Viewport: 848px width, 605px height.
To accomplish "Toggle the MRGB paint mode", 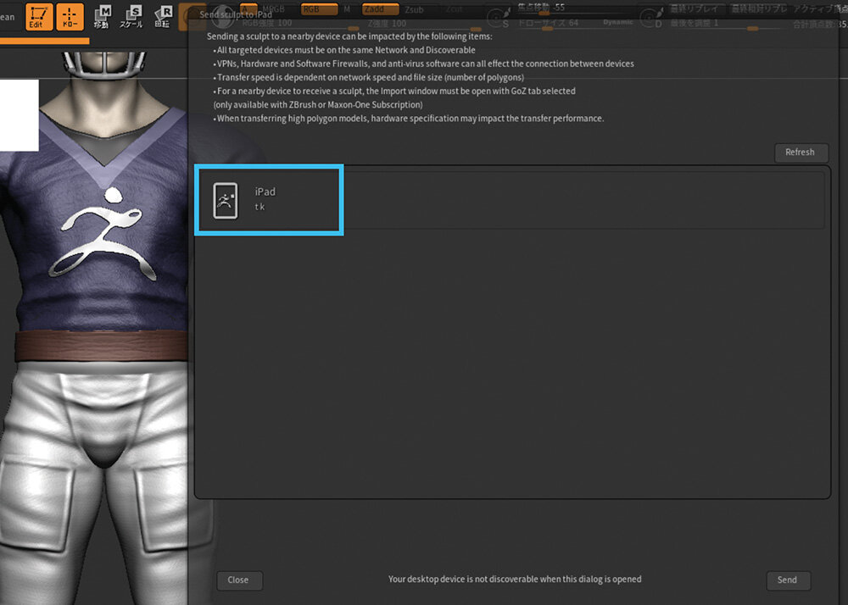I will point(274,8).
